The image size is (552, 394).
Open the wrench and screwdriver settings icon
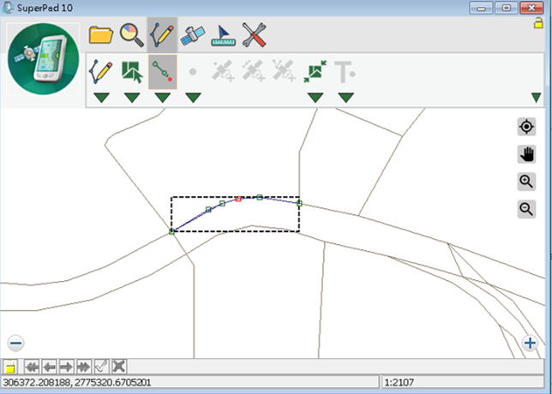coord(254,35)
